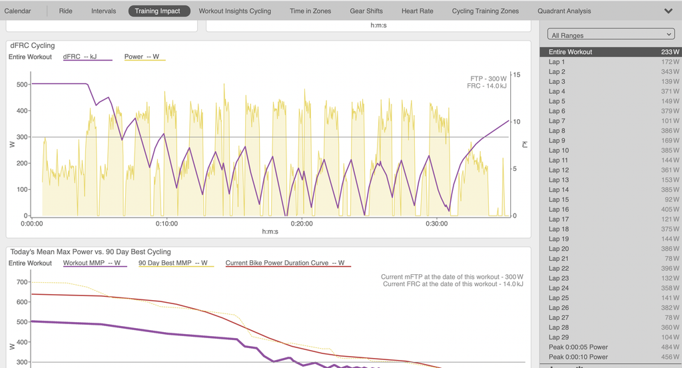682x368 pixels.
Task: Select Lap 19 in the ranges list
Action: (611, 239)
